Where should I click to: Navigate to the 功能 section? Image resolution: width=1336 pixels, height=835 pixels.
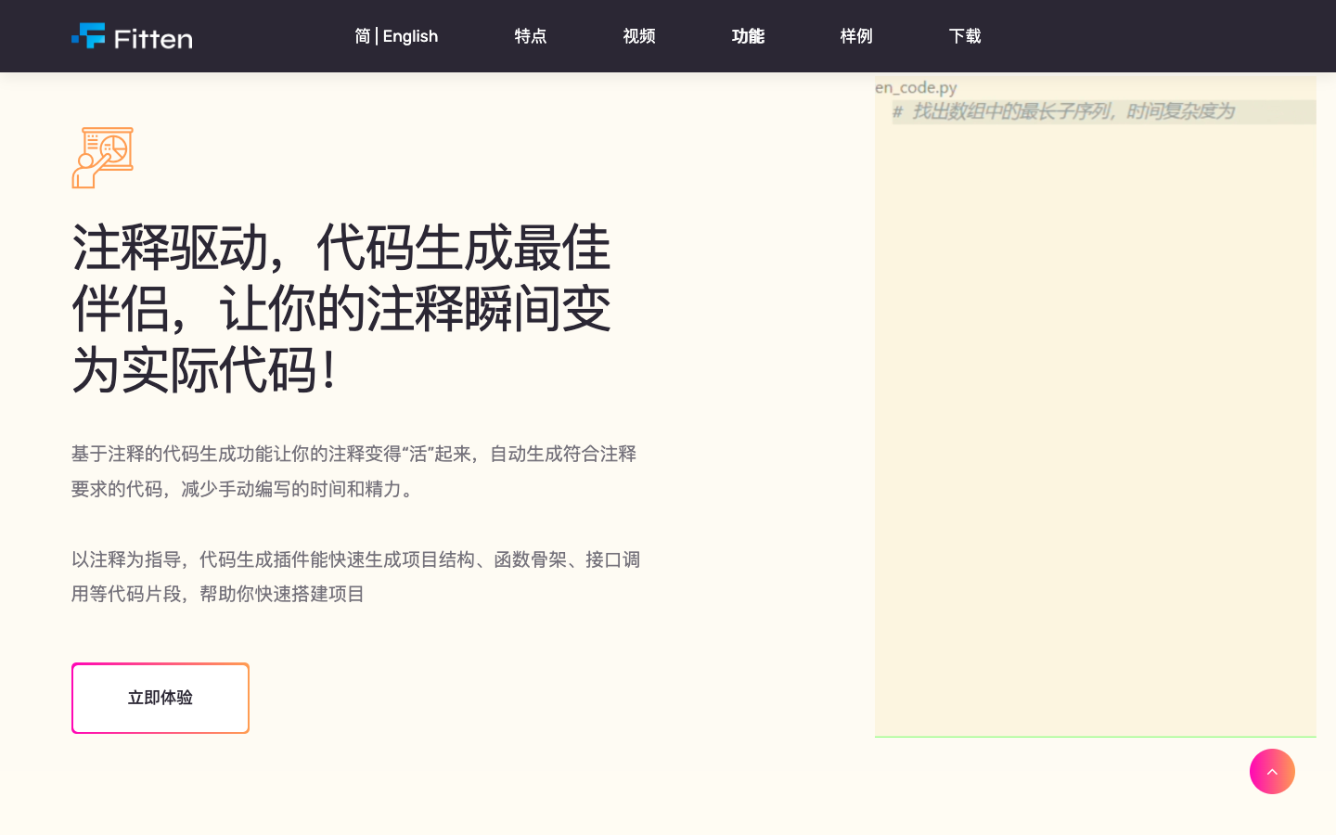pyautogui.click(x=748, y=36)
